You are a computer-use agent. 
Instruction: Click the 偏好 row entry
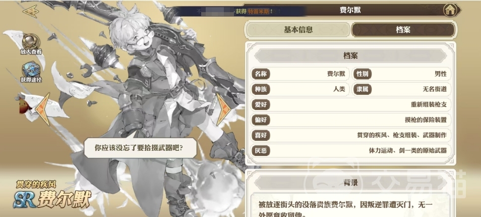click(x=351, y=120)
